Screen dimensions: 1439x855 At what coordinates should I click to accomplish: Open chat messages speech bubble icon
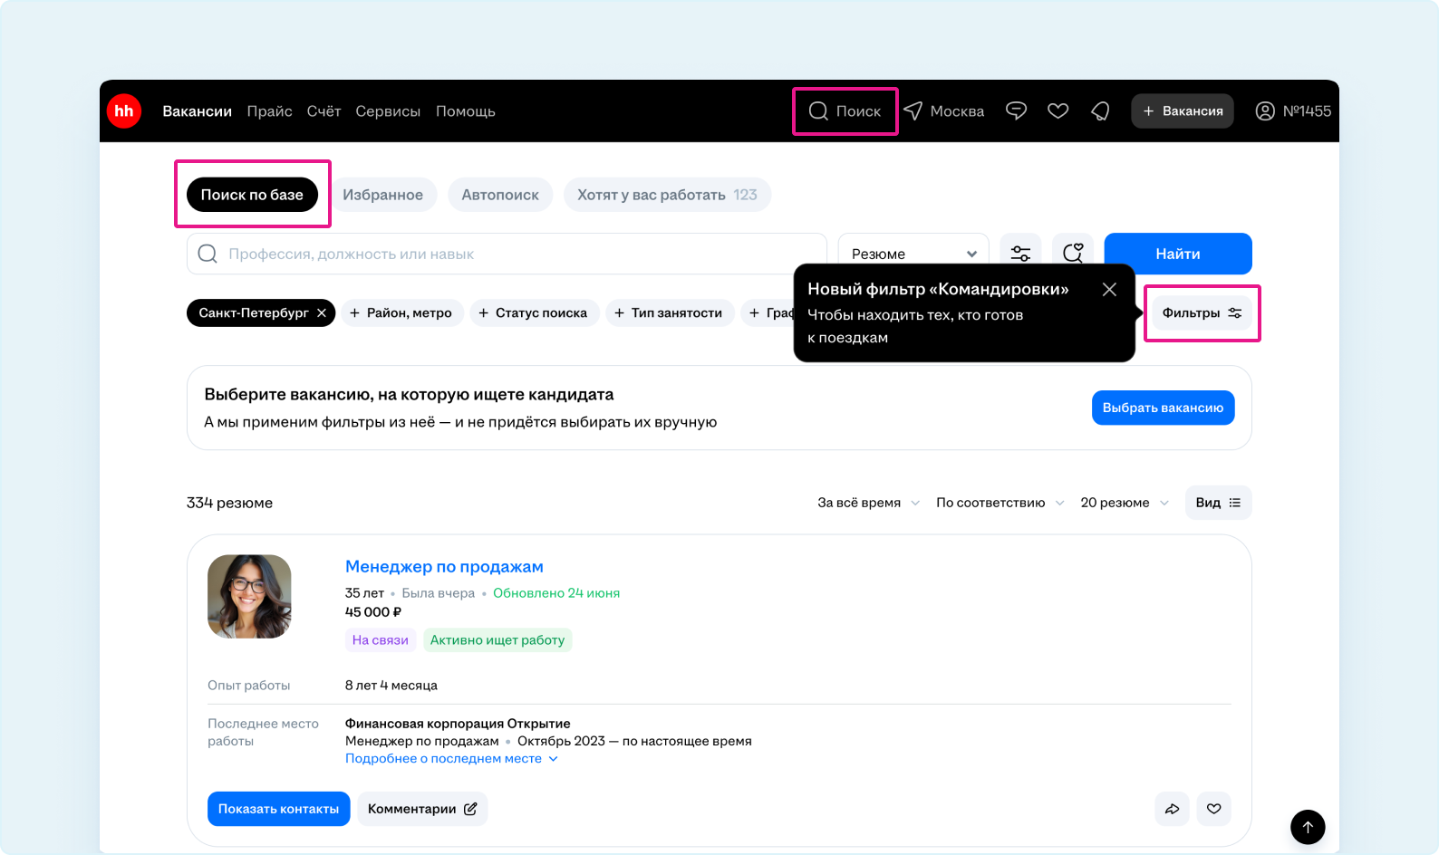coord(1016,111)
